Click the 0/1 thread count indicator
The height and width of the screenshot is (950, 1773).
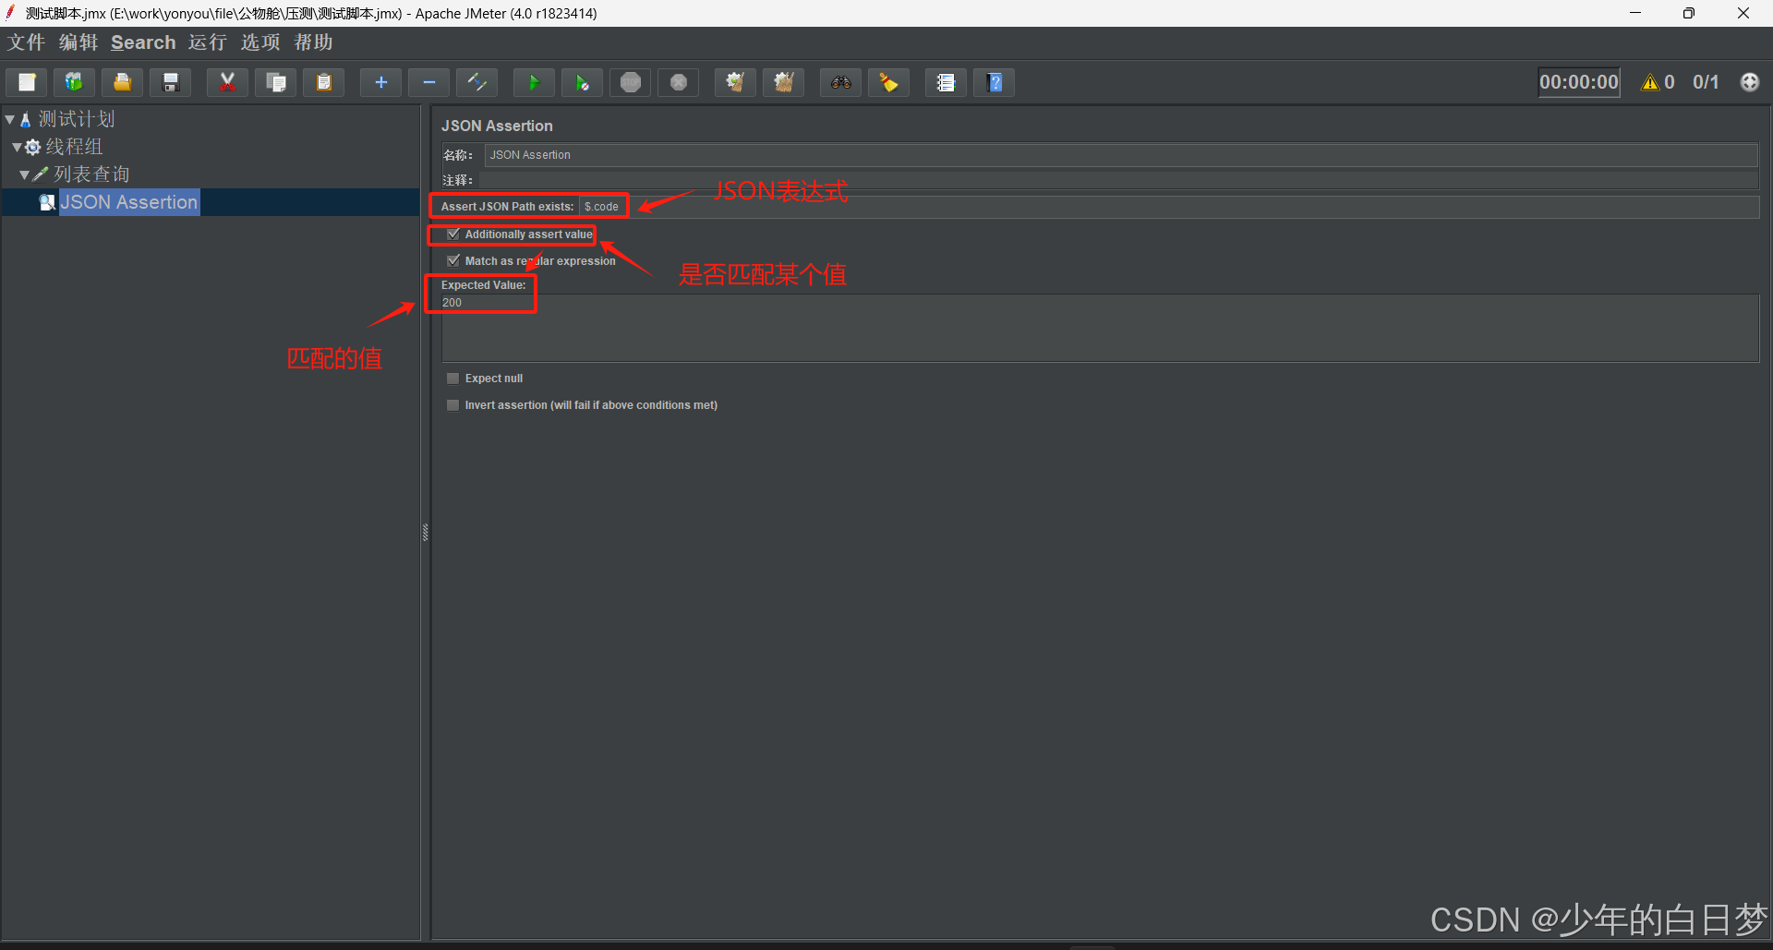1706,82
